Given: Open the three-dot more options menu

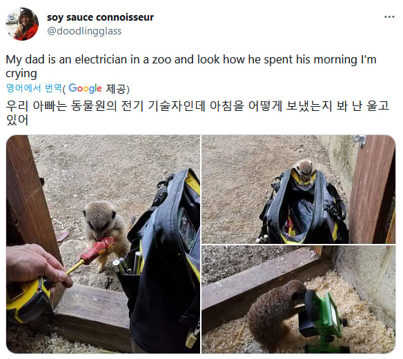Looking at the screenshot, I should [x=389, y=17].
